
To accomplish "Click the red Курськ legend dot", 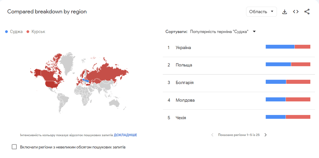I will (28, 32).
